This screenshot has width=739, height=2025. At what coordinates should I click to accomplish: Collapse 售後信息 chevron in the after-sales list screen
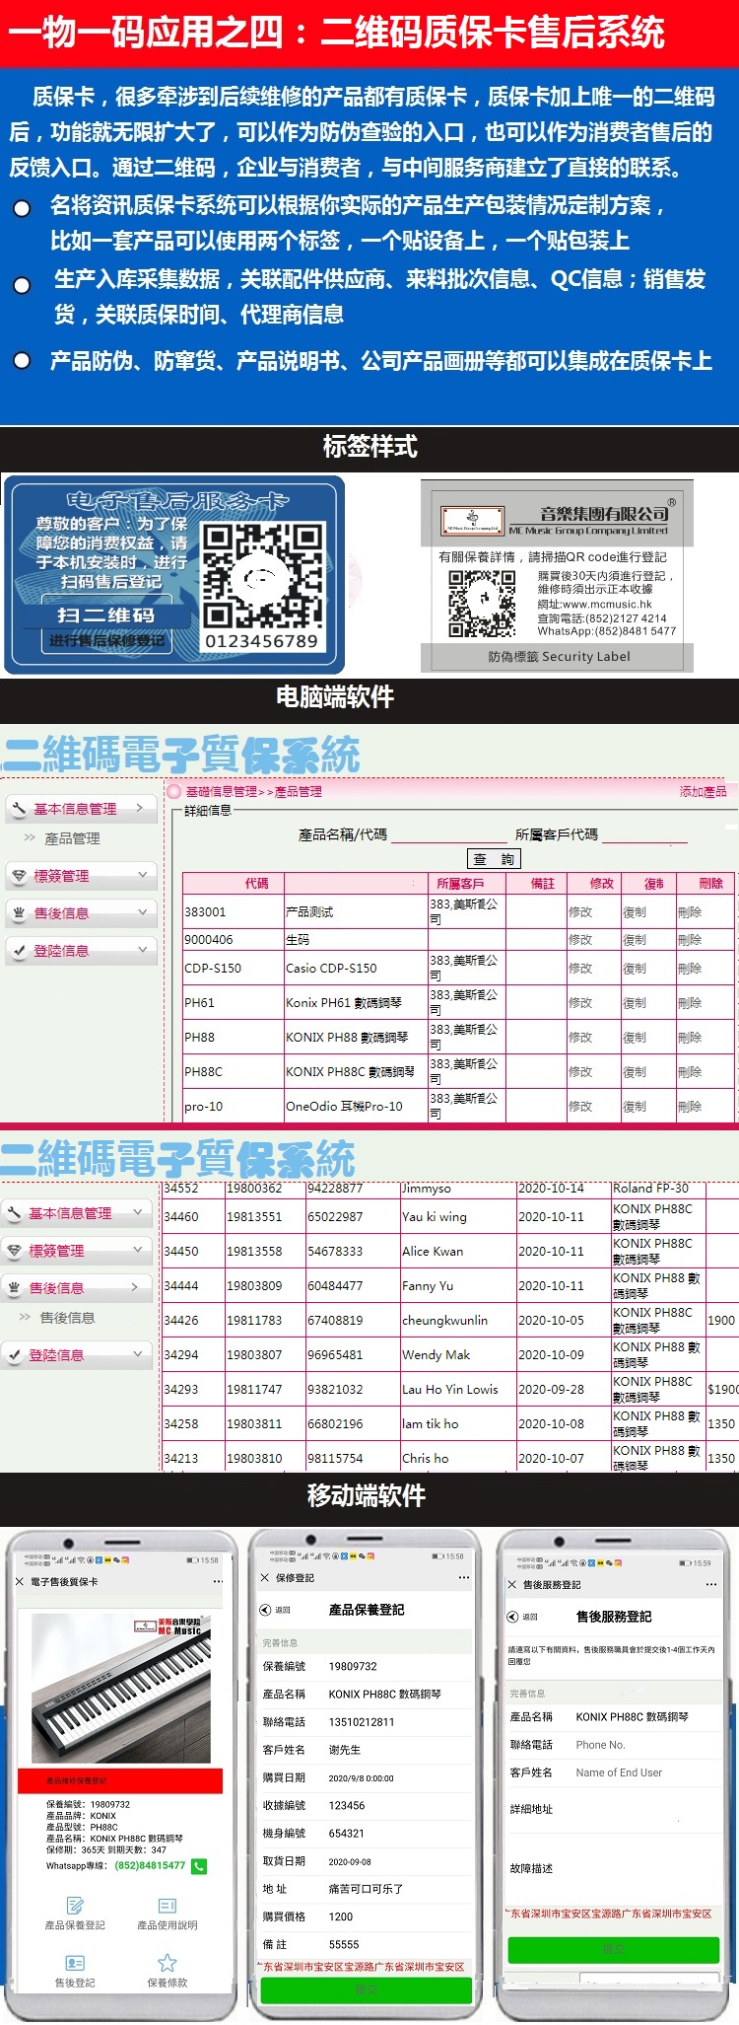click(136, 1287)
